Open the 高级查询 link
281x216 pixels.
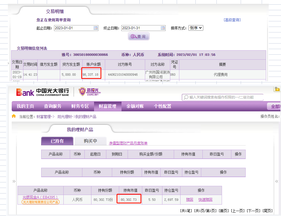pos(232,20)
